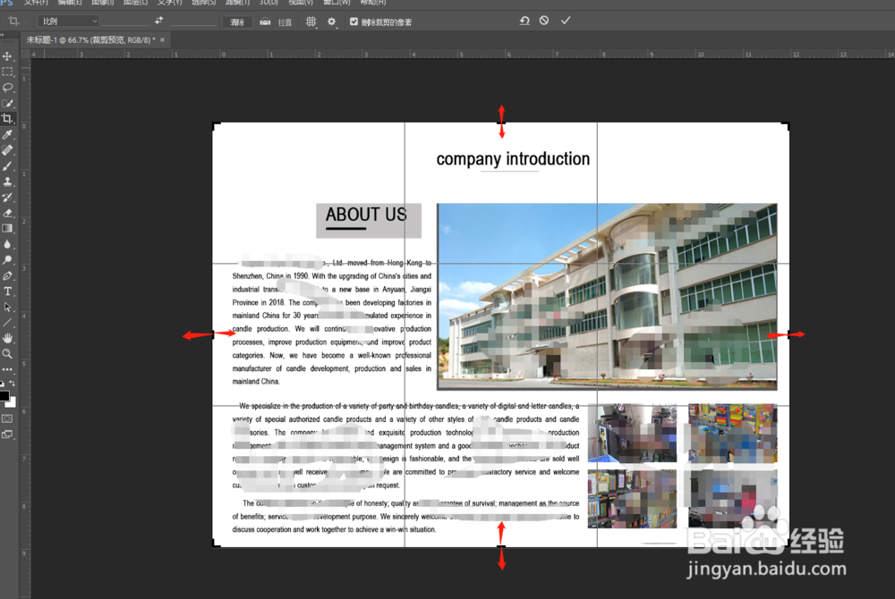895x599 pixels.
Task: Select the Line tool
Action: point(7,323)
